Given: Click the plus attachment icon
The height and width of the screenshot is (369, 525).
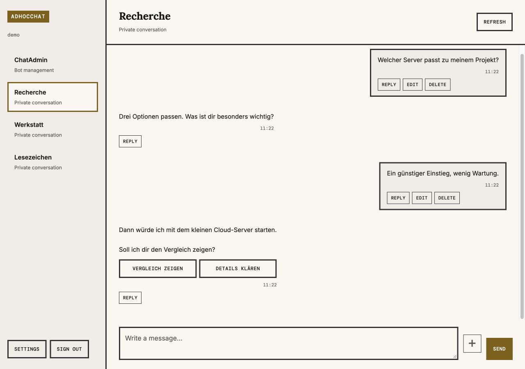Looking at the screenshot, I should pos(472,344).
